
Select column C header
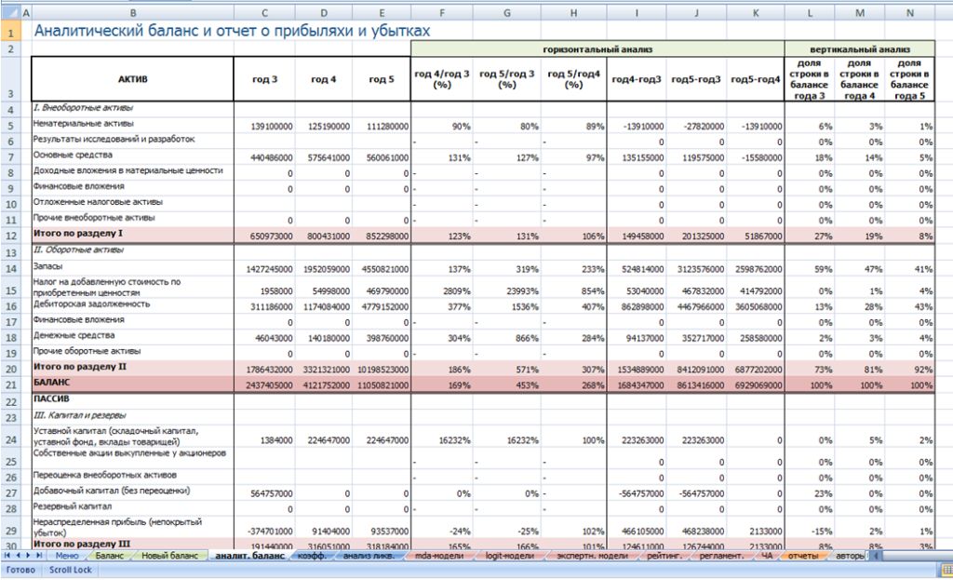point(264,12)
